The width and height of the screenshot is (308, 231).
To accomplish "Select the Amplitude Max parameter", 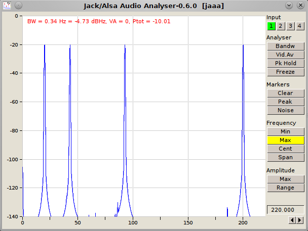I will pos(285,179).
